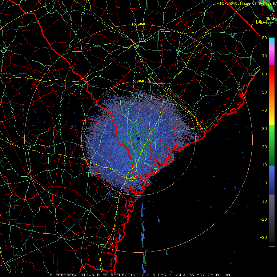Click the 23 MAY 25 01:00 timestamp
The image size is (277, 277).
(209, 275)
